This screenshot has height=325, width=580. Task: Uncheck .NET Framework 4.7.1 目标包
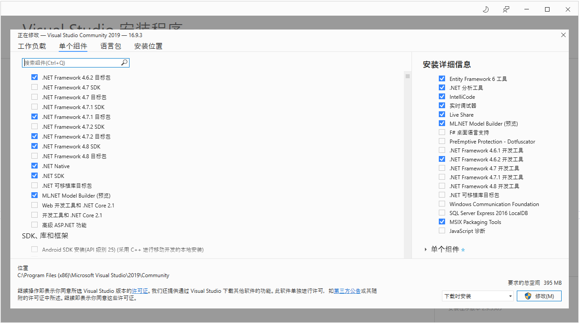click(x=35, y=117)
